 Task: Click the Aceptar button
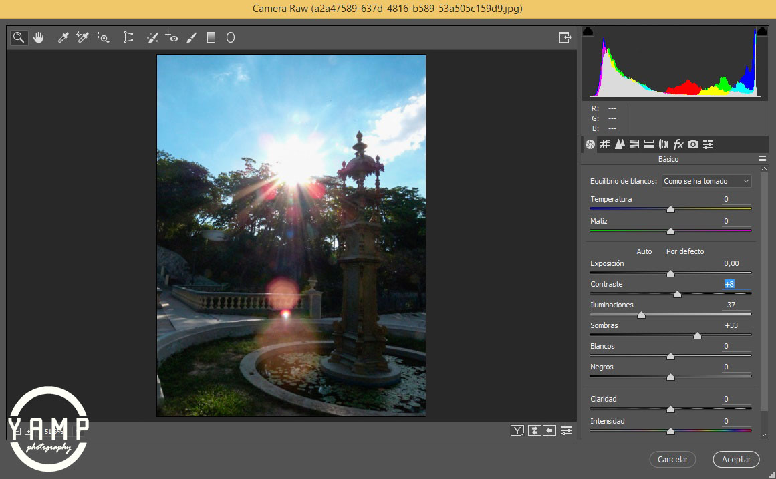(736, 459)
